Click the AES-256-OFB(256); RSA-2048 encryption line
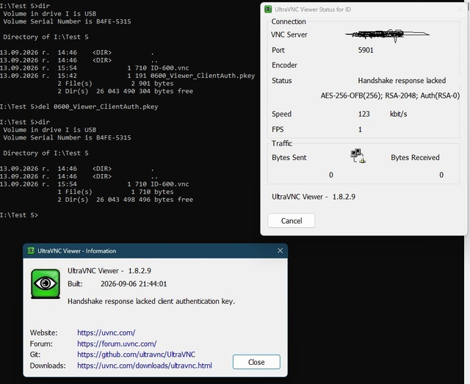 click(x=390, y=95)
